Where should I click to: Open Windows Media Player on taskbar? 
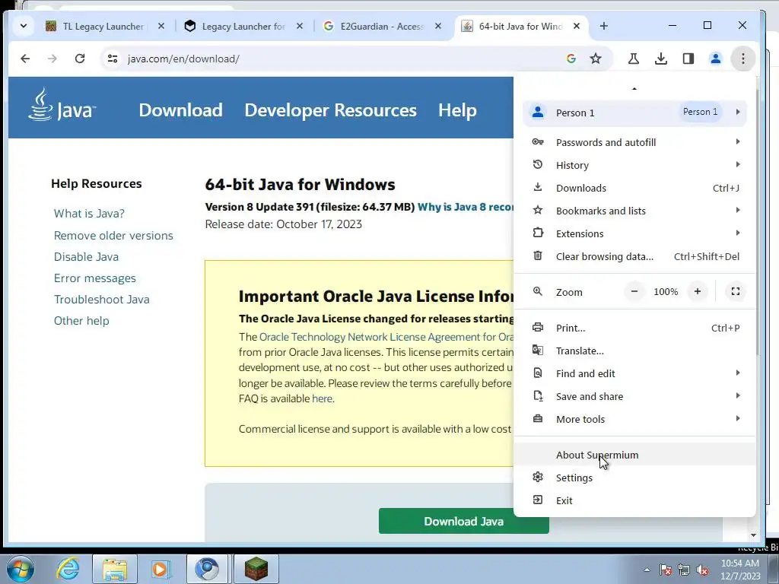161,569
